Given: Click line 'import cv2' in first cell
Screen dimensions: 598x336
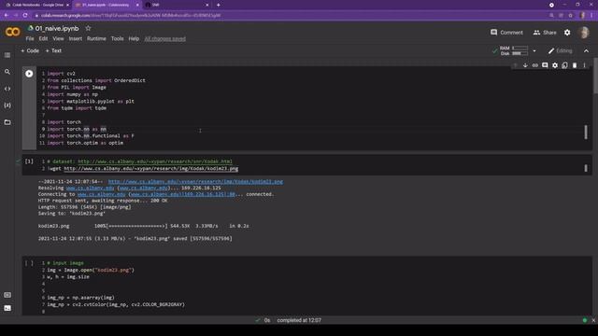Looking at the screenshot, I should (62, 74).
